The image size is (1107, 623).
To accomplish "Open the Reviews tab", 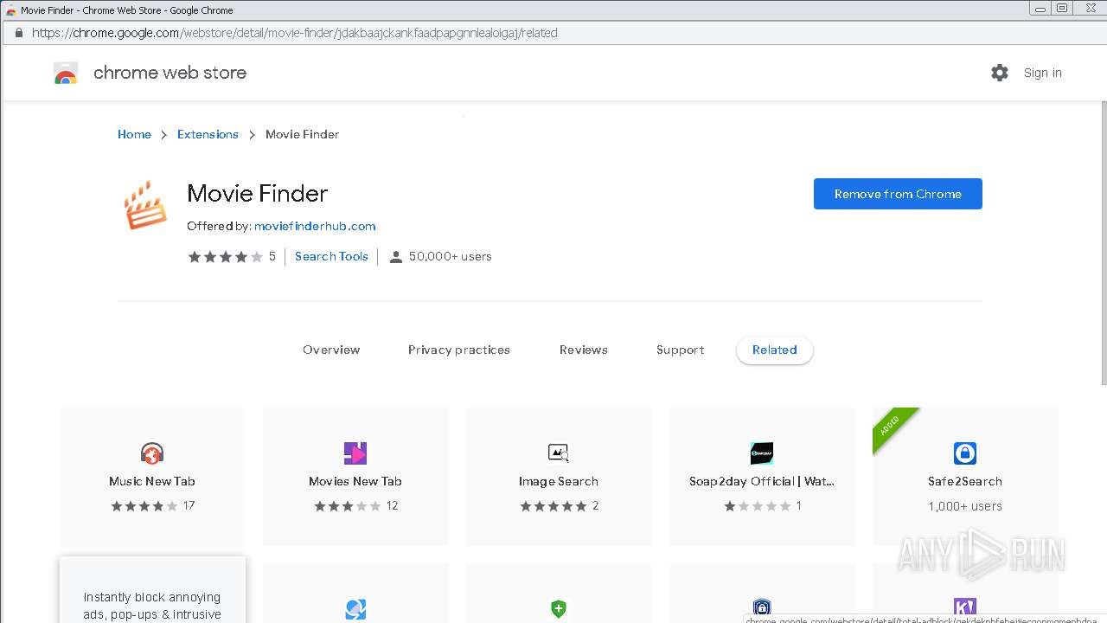I will (x=584, y=350).
